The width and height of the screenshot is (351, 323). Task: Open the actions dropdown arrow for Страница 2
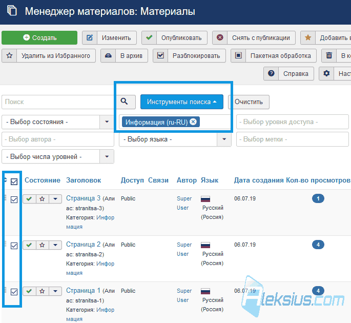55,245
